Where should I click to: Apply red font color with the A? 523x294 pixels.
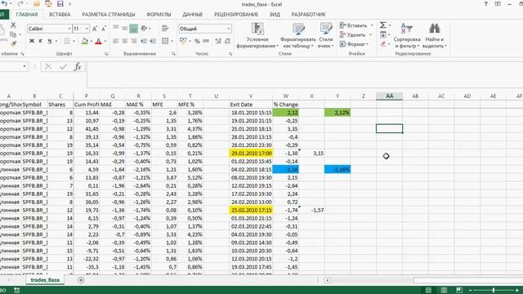[98, 42]
